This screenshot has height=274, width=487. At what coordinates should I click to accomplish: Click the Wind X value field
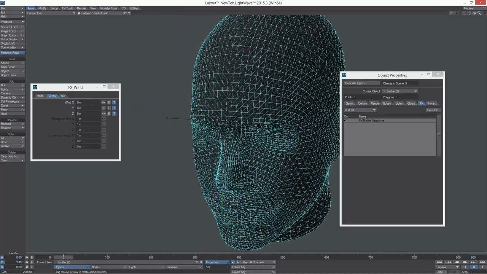(x=88, y=102)
